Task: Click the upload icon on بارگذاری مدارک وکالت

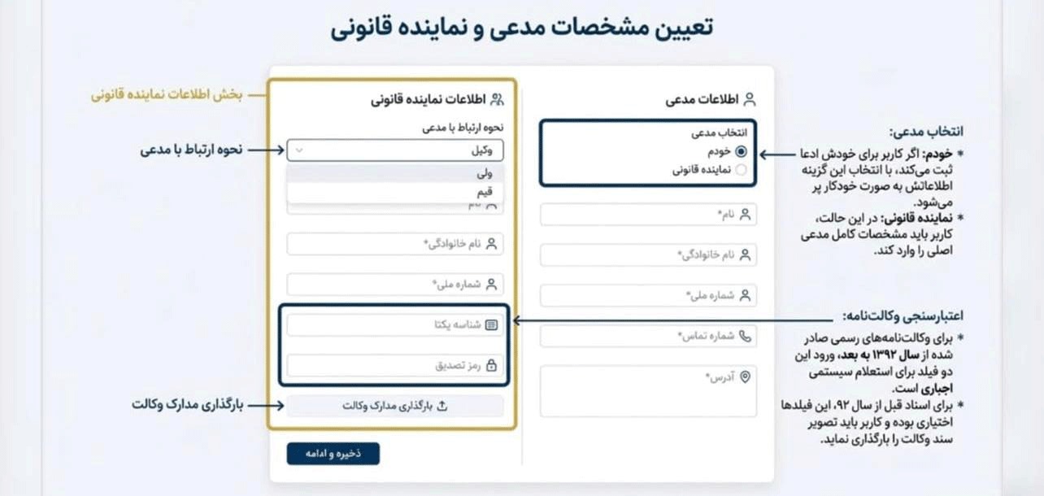Action: pos(444,403)
